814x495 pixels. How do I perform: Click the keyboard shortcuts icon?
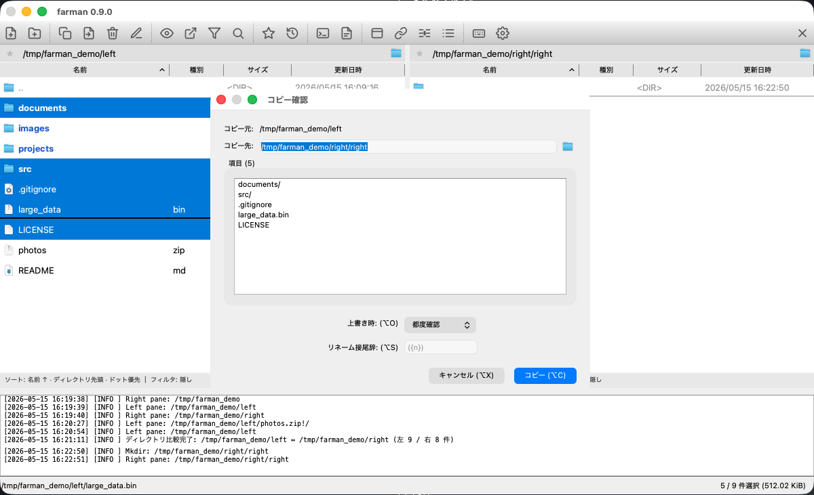click(x=479, y=33)
